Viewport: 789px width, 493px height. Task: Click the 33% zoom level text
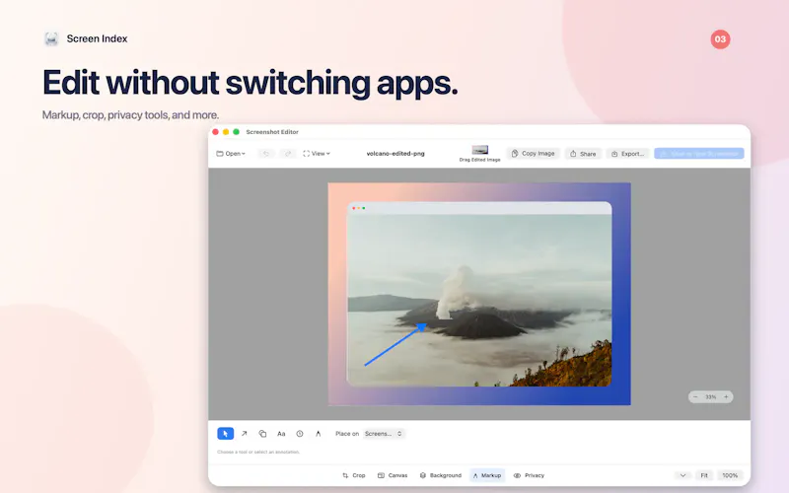click(710, 397)
